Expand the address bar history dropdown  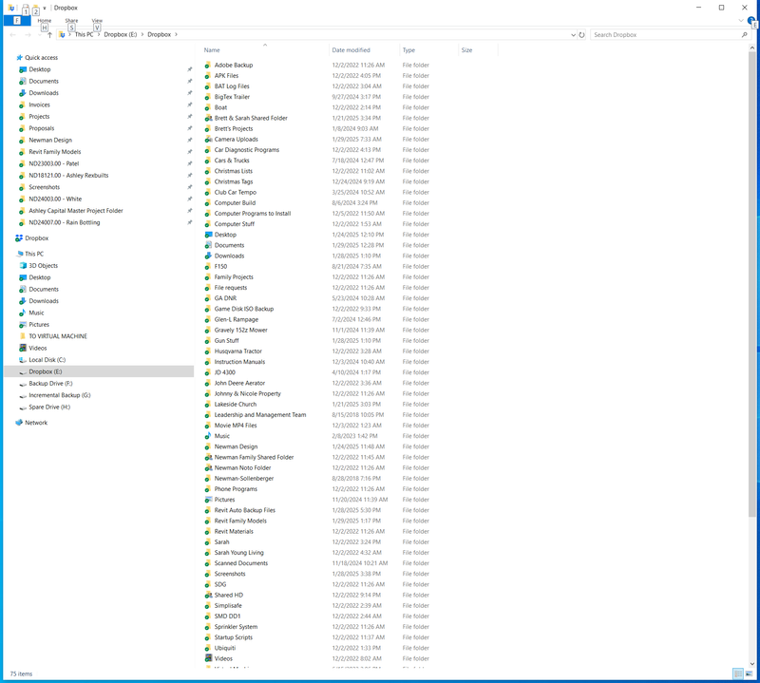coord(571,34)
